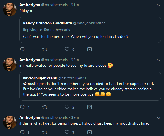Like the 'future videos' tweet with 2 likes
The height and width of the screenshot is (136, 164).
[x=67, y=107]
